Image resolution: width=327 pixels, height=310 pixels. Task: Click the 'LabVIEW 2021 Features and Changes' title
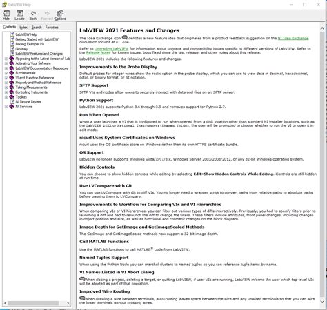[130, 30]
